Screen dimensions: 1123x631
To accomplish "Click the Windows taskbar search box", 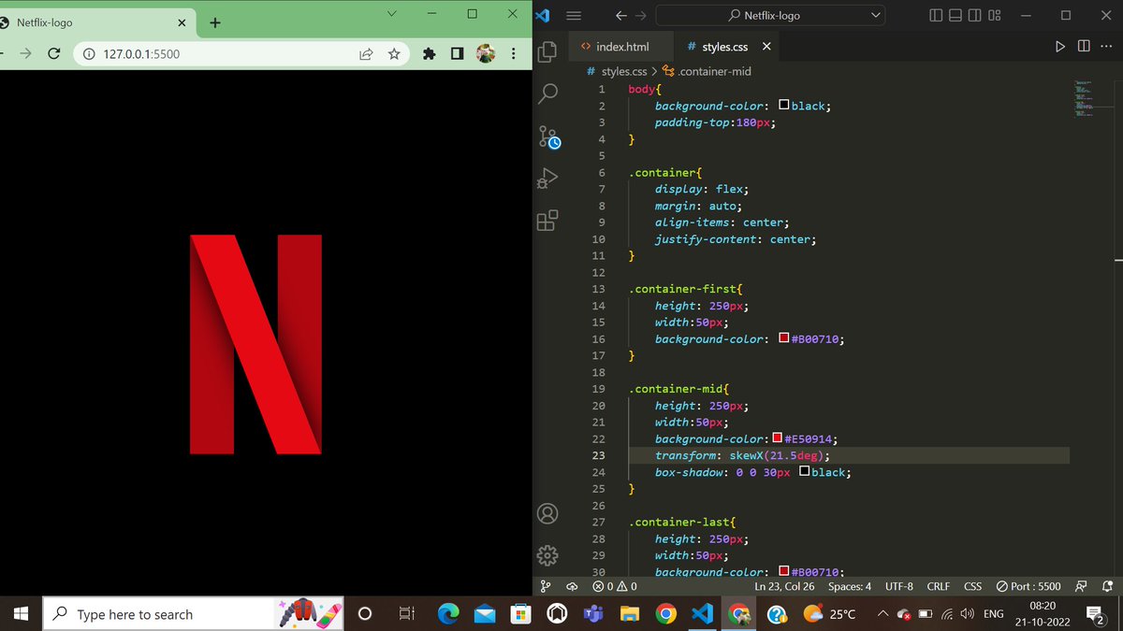I will coord(195,614).
